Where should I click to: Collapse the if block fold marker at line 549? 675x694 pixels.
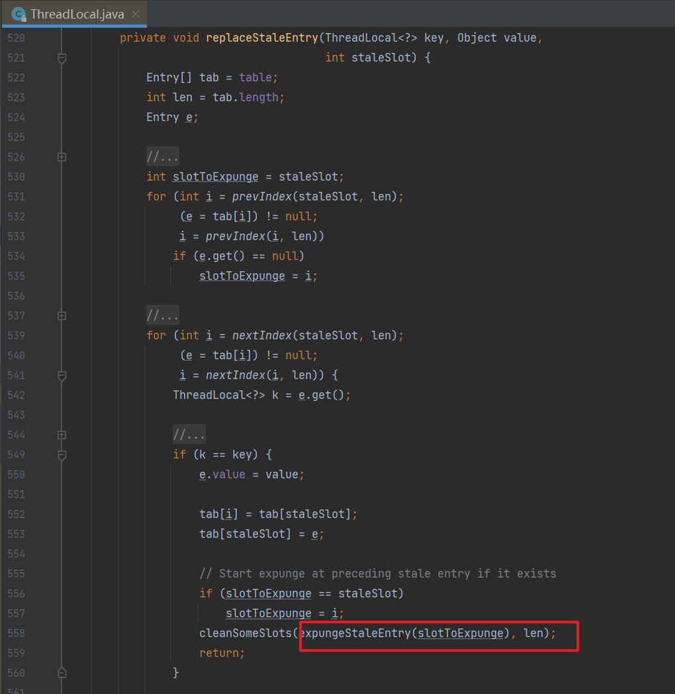(62, 455)
